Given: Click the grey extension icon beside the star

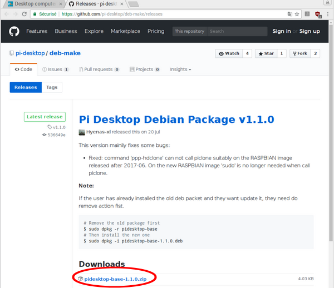Looking at the screenshot, I should (x=307, y=14).
